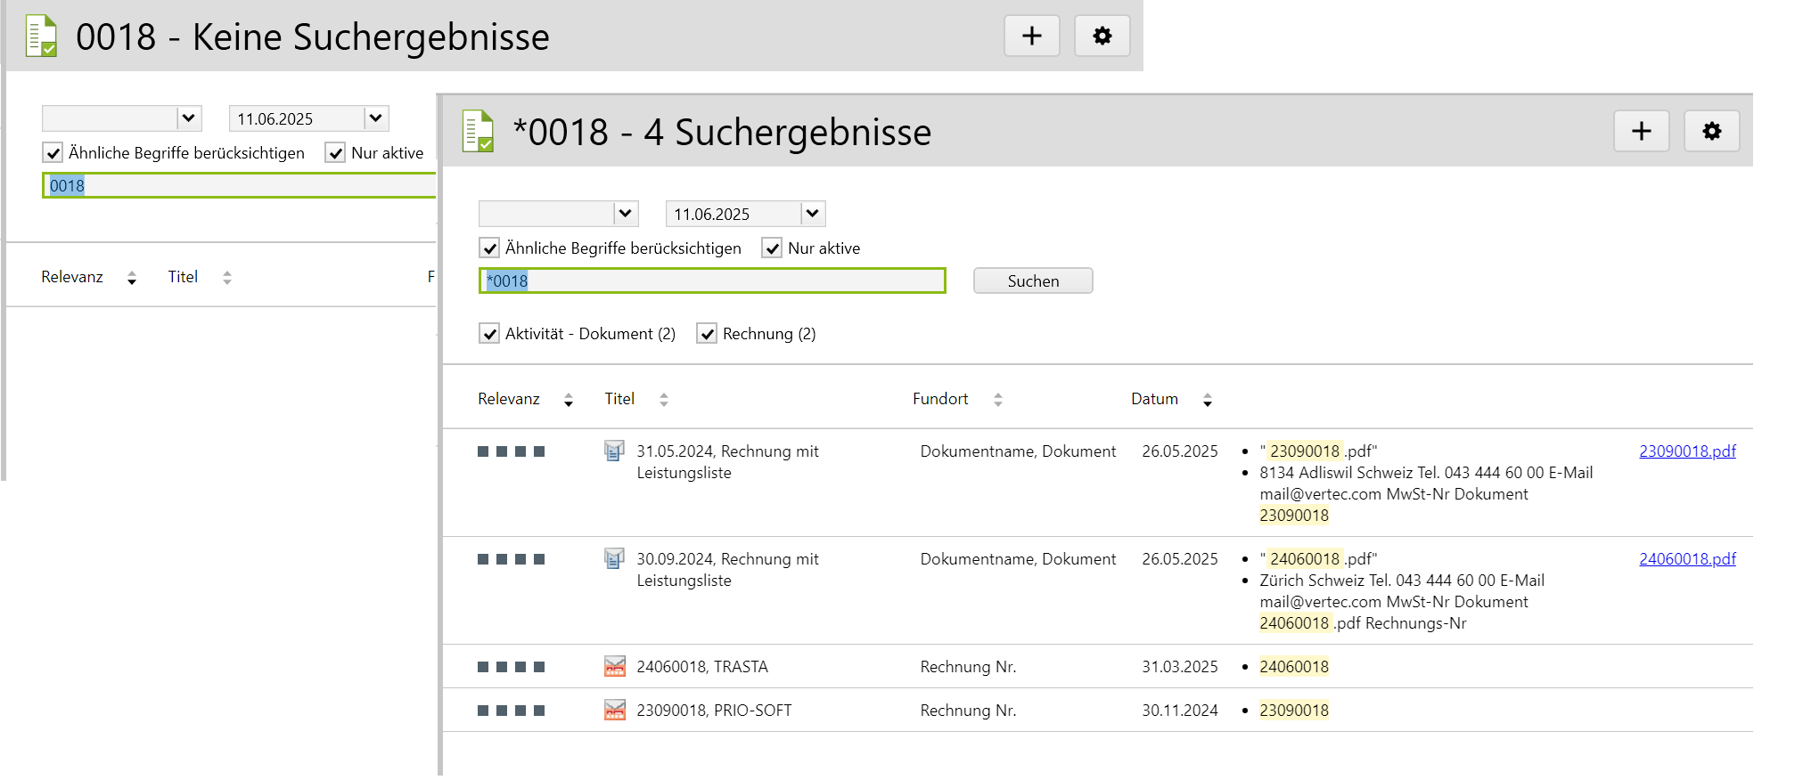
Task: Click the plus button in the Keine Suchergebnisse header
Action: 1031,36
